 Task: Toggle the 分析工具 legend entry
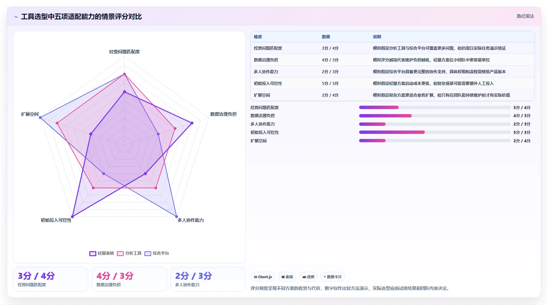pyautogui.click(x=129, y=253)
